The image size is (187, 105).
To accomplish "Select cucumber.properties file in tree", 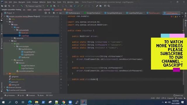I will tap(26, 71).
